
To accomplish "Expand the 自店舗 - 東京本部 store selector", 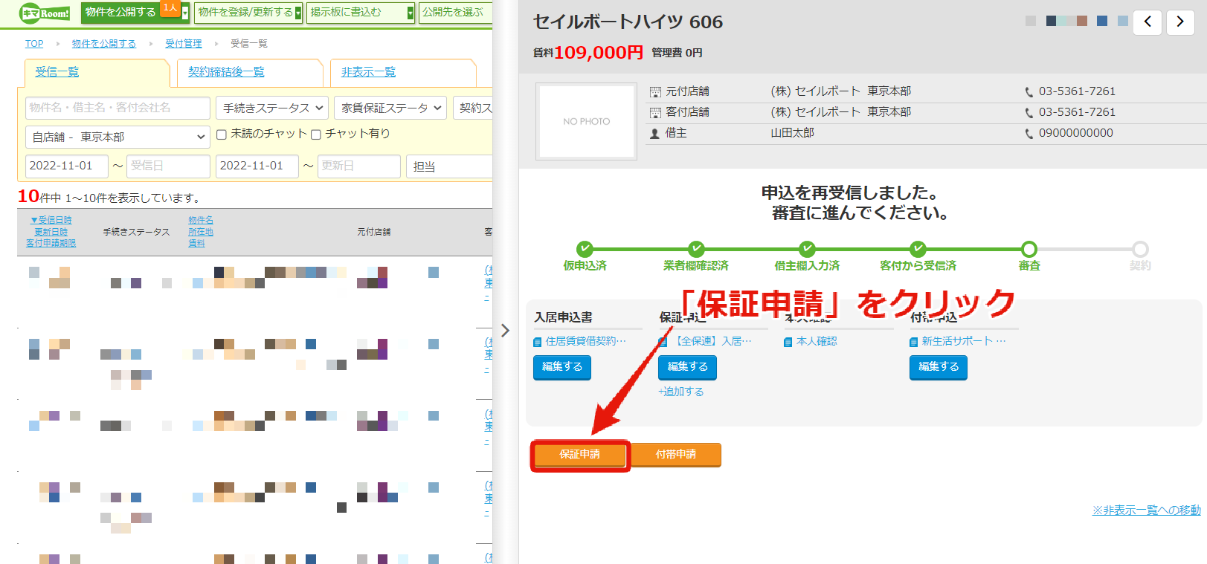I will tap(118, 137).
